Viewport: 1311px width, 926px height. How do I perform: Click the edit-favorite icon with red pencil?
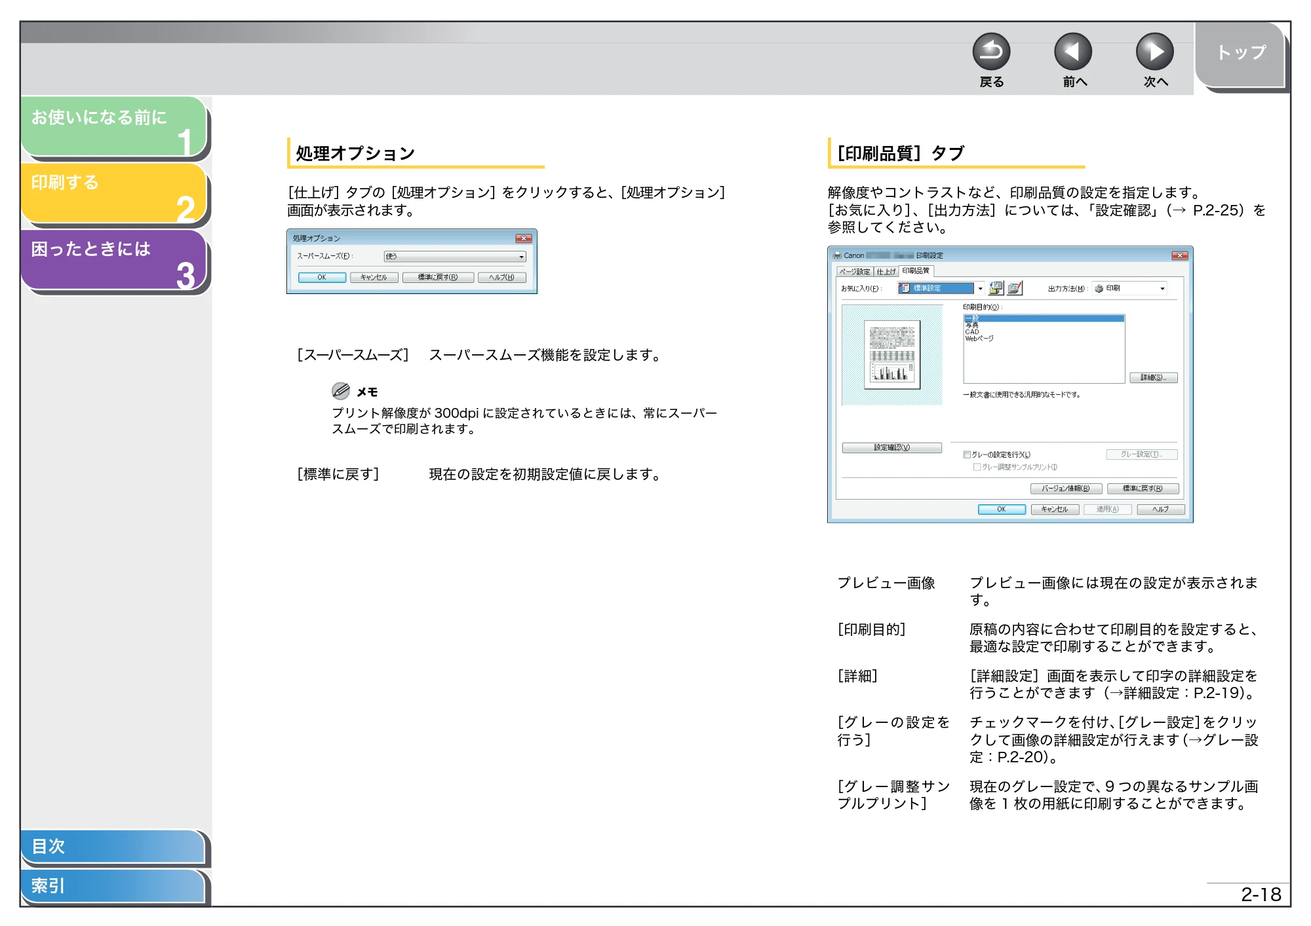(x=1015, y=287)
